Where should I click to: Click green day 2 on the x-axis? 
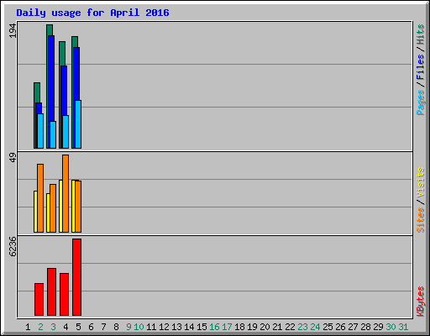40,327
